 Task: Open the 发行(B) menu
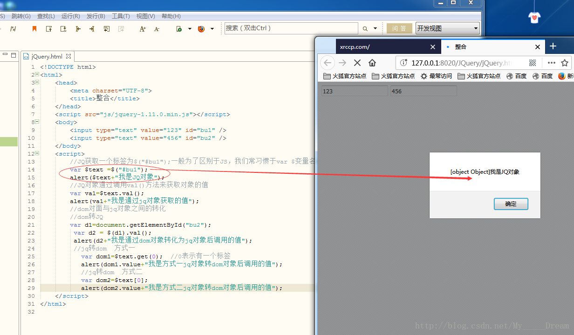pos(96,16)
